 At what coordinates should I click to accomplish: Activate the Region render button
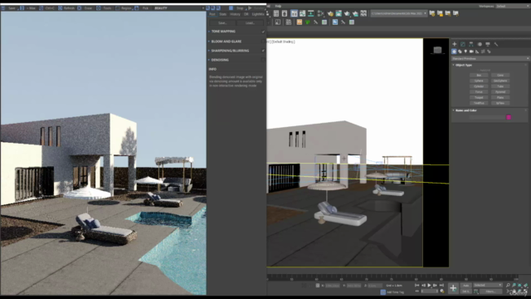pos(124,7)
